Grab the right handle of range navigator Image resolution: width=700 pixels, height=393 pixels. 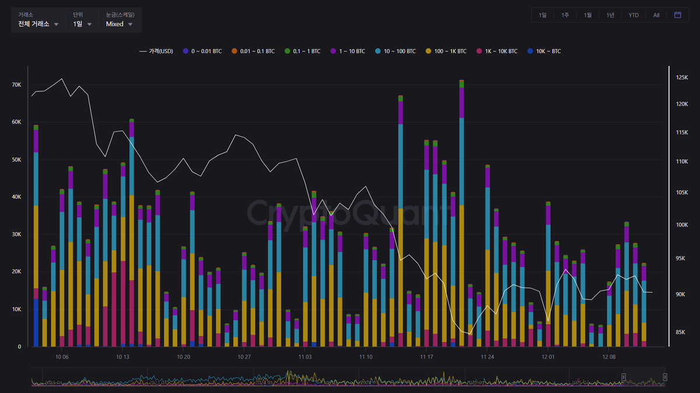664,377
